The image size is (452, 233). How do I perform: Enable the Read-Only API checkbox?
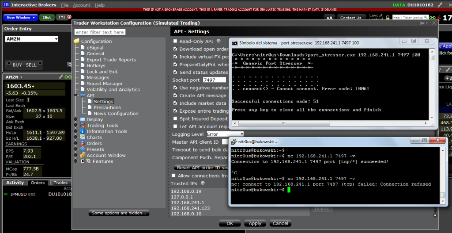point(175,41)
